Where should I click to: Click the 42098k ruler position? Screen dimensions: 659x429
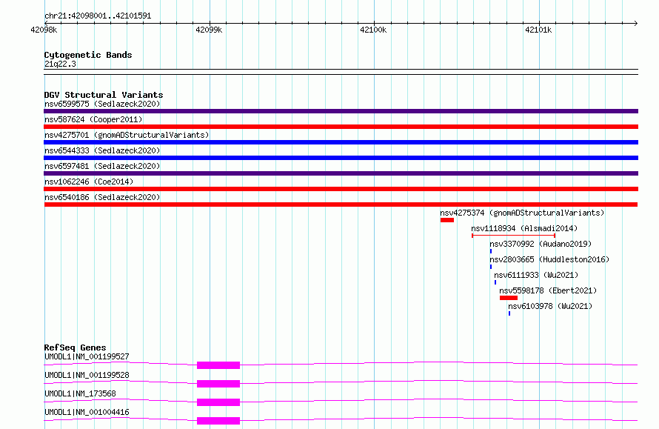click(44, 30)
